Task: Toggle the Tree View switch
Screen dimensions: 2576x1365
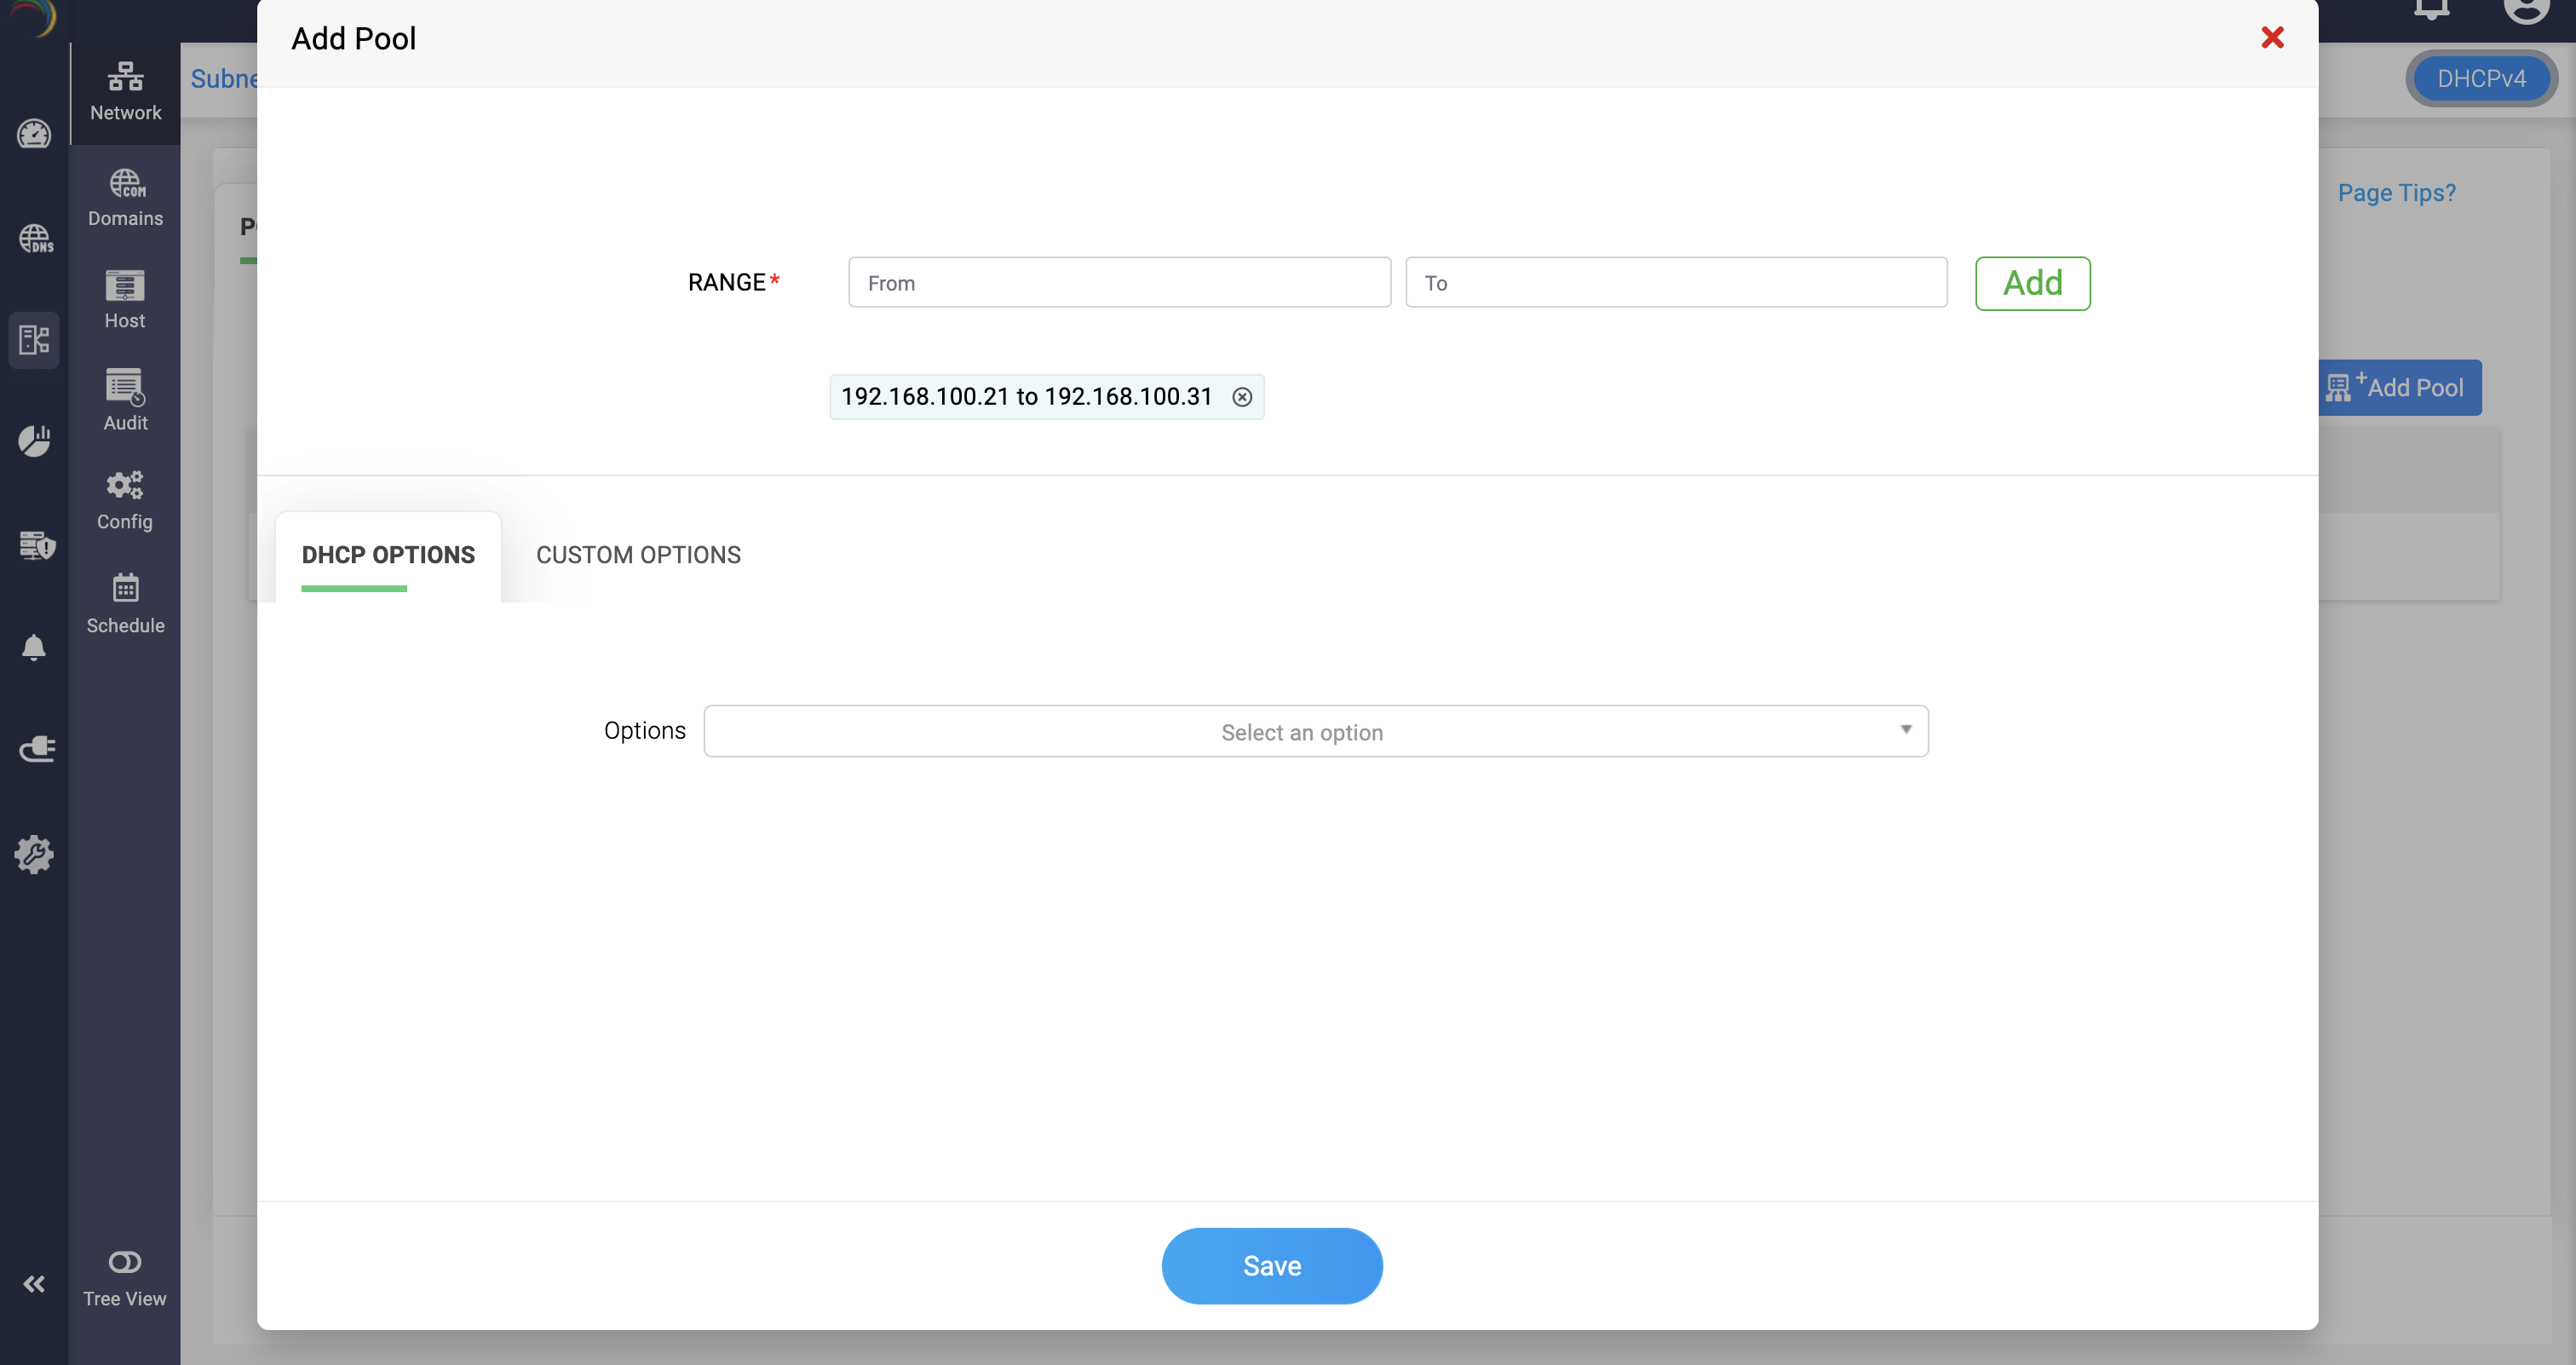Action: click(x=125, y=1262)
